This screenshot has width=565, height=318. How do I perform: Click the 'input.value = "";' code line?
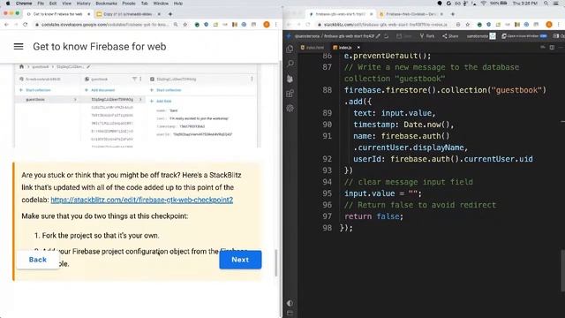382,193
